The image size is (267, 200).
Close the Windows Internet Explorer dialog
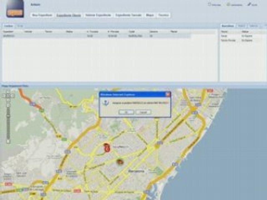(x=168, y=94)
